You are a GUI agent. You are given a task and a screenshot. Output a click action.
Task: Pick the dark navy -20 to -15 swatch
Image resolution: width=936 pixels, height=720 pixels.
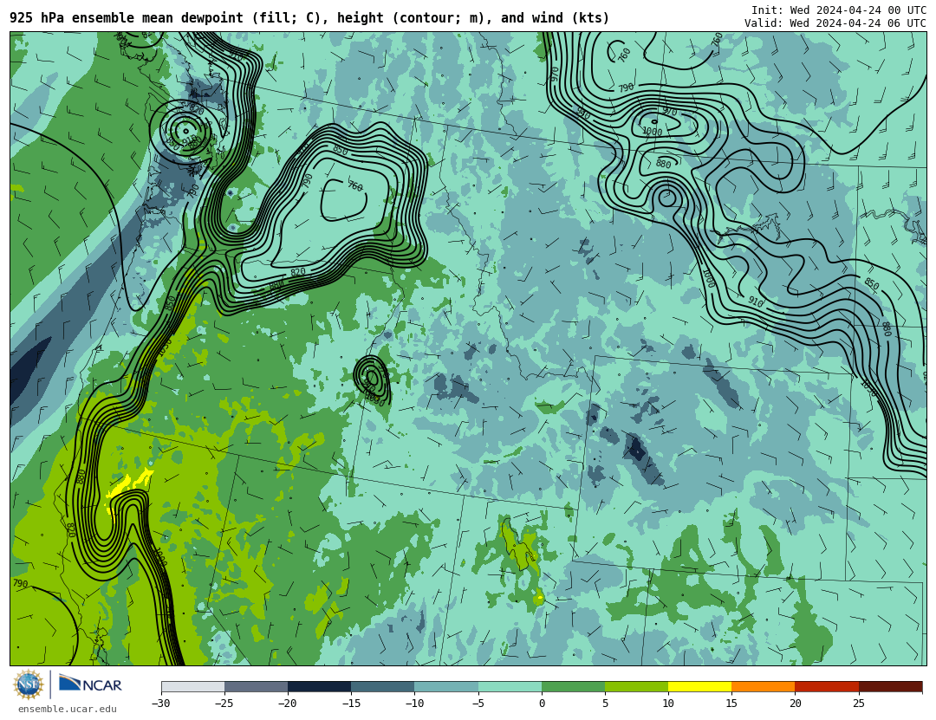point(319,686)
